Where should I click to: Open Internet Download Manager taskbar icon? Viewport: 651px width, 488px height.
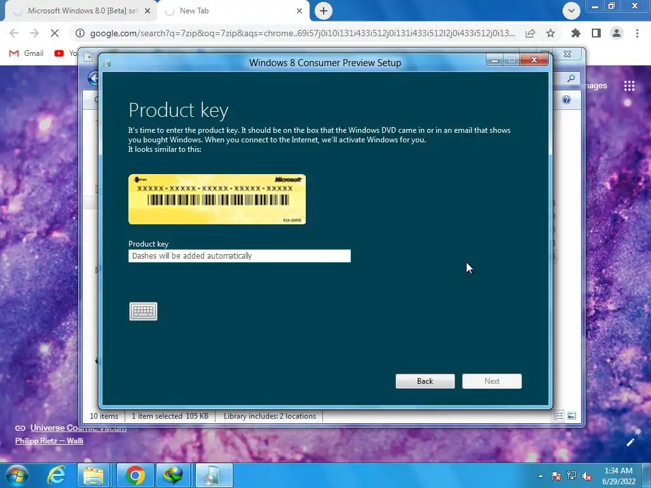[x=174, y=475]
